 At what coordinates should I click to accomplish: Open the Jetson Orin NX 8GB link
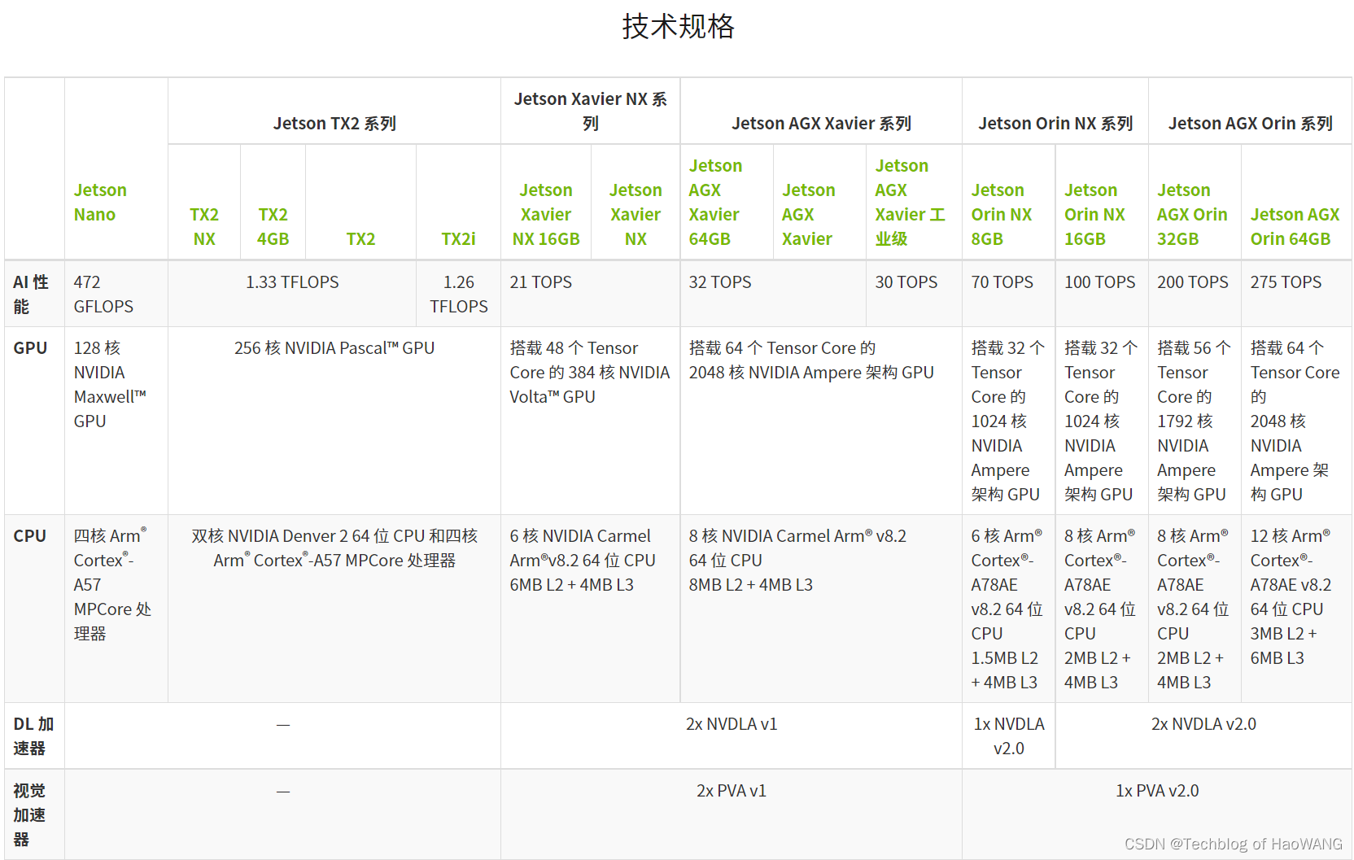click(x=1002, y=215)
